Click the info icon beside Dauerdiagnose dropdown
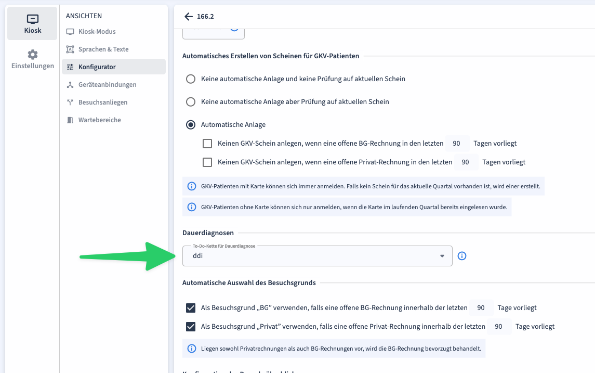The width and height of the screenshot is (595, 373). [x=461, y=256]
